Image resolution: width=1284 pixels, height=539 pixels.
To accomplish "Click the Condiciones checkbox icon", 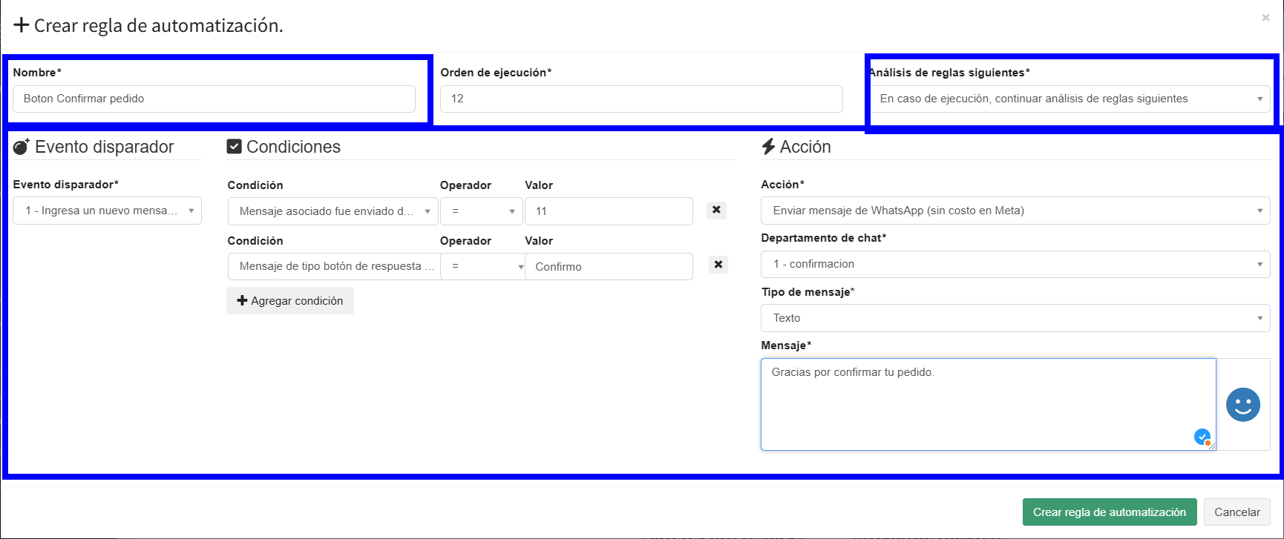I will click(235, 147).
